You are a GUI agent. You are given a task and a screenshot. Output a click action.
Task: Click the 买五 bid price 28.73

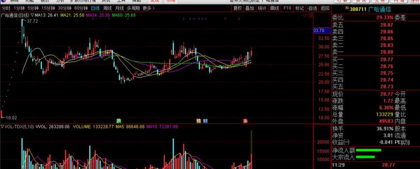(x=387, y=86)
